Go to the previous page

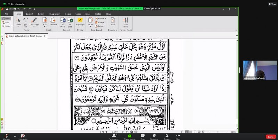click(x=106, y=132)
